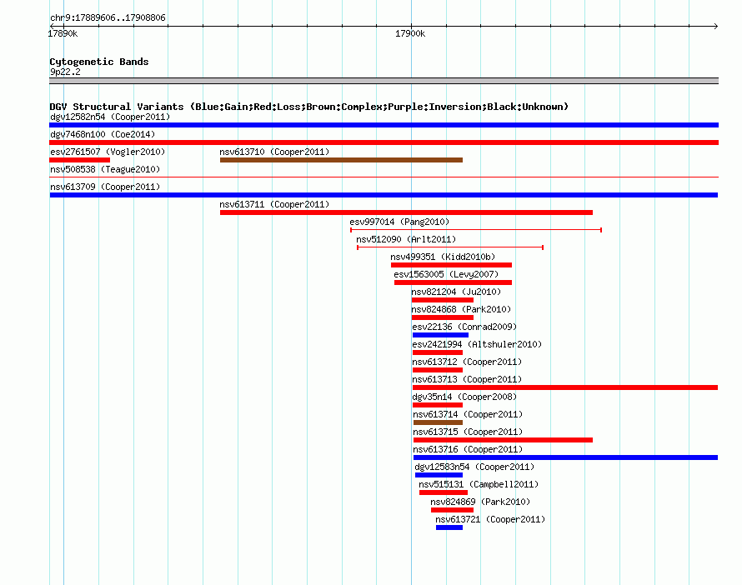The width and height of the screenshot is (742, 585).
Task: Open the dgv35n14 (Cooper2008) label
Action: click(464, 397)
